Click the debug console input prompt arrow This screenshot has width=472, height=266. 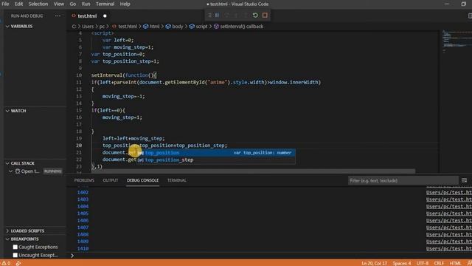coord(72,256)
